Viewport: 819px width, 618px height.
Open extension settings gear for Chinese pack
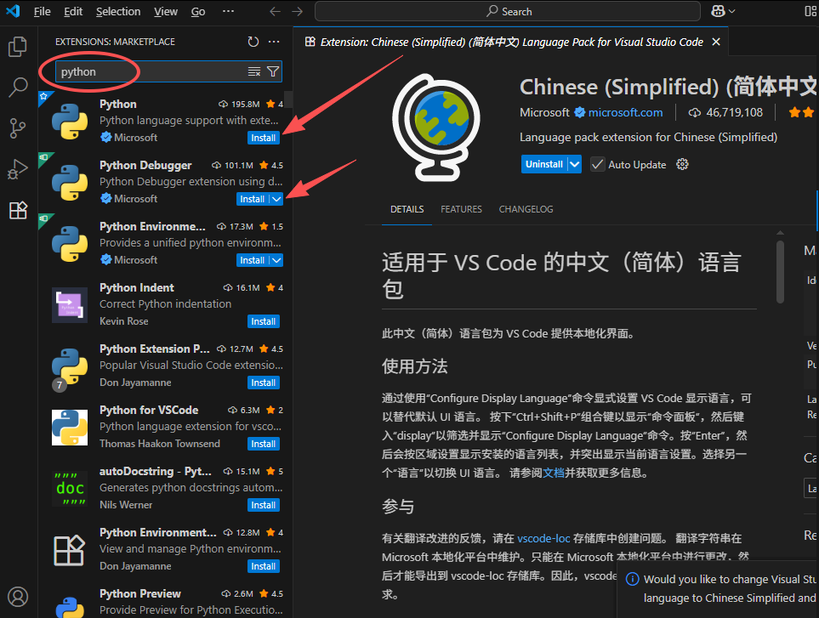(x=681, y=164)
